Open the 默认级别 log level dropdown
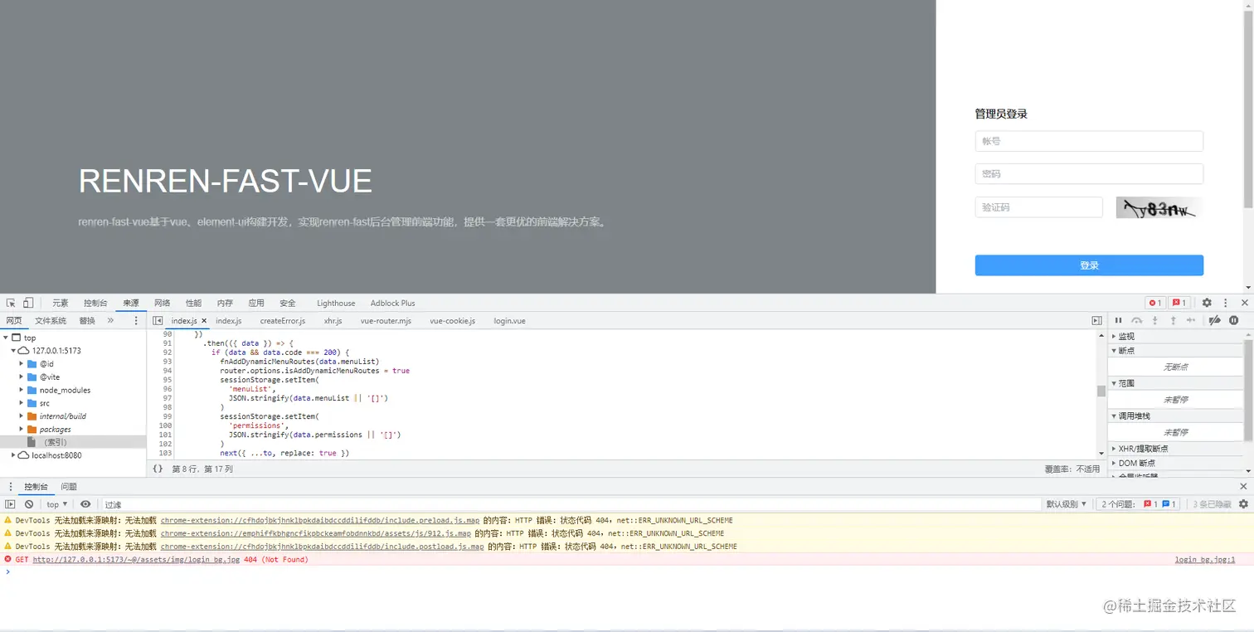The width and height of the screenshot is (1254, 632). click(1067, 504)
